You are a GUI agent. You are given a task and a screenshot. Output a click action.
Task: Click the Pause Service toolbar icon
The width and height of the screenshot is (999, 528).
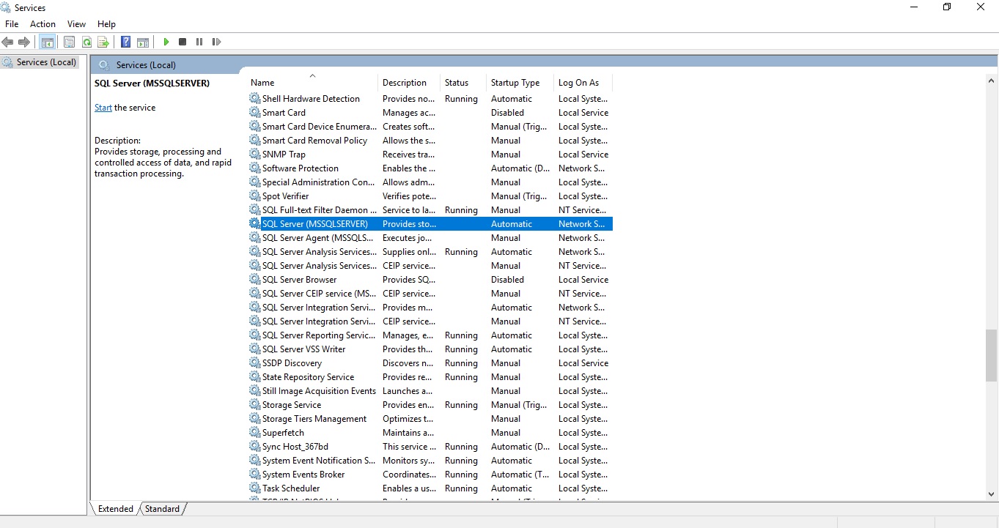tap(199, 42)
